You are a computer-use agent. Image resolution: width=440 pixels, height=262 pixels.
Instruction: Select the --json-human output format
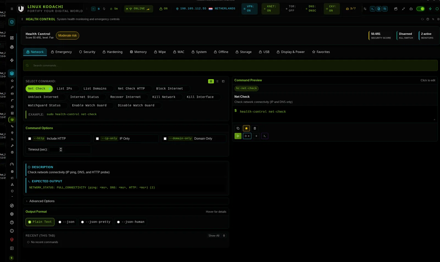[x=131, y=222]
